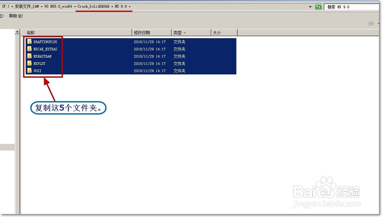Click the NXCAE_EXTRAS folder icon
Image resolution: width=382 pixels, height=217 pixels.
pyautogui.click(x=29, y=49)
